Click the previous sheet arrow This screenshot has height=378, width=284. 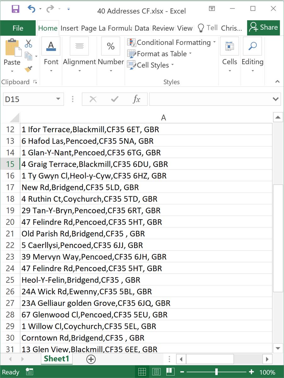click(x=10, y=359)
